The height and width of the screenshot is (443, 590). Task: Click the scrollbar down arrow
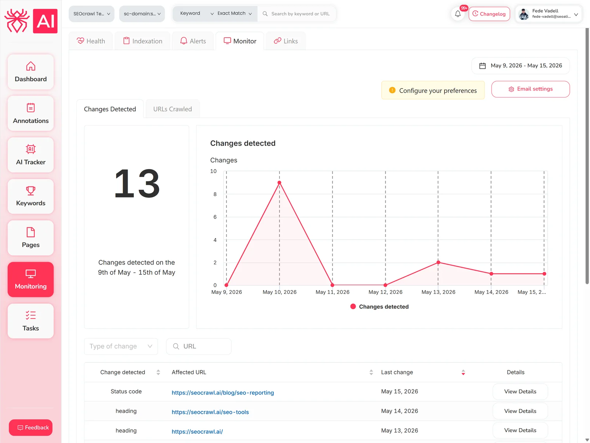pos(587,440)
